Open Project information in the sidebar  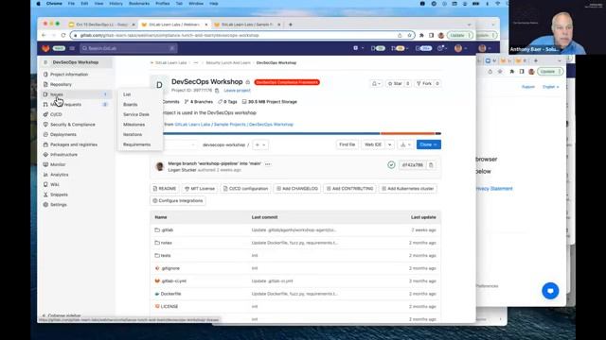(x=69, y=75)
